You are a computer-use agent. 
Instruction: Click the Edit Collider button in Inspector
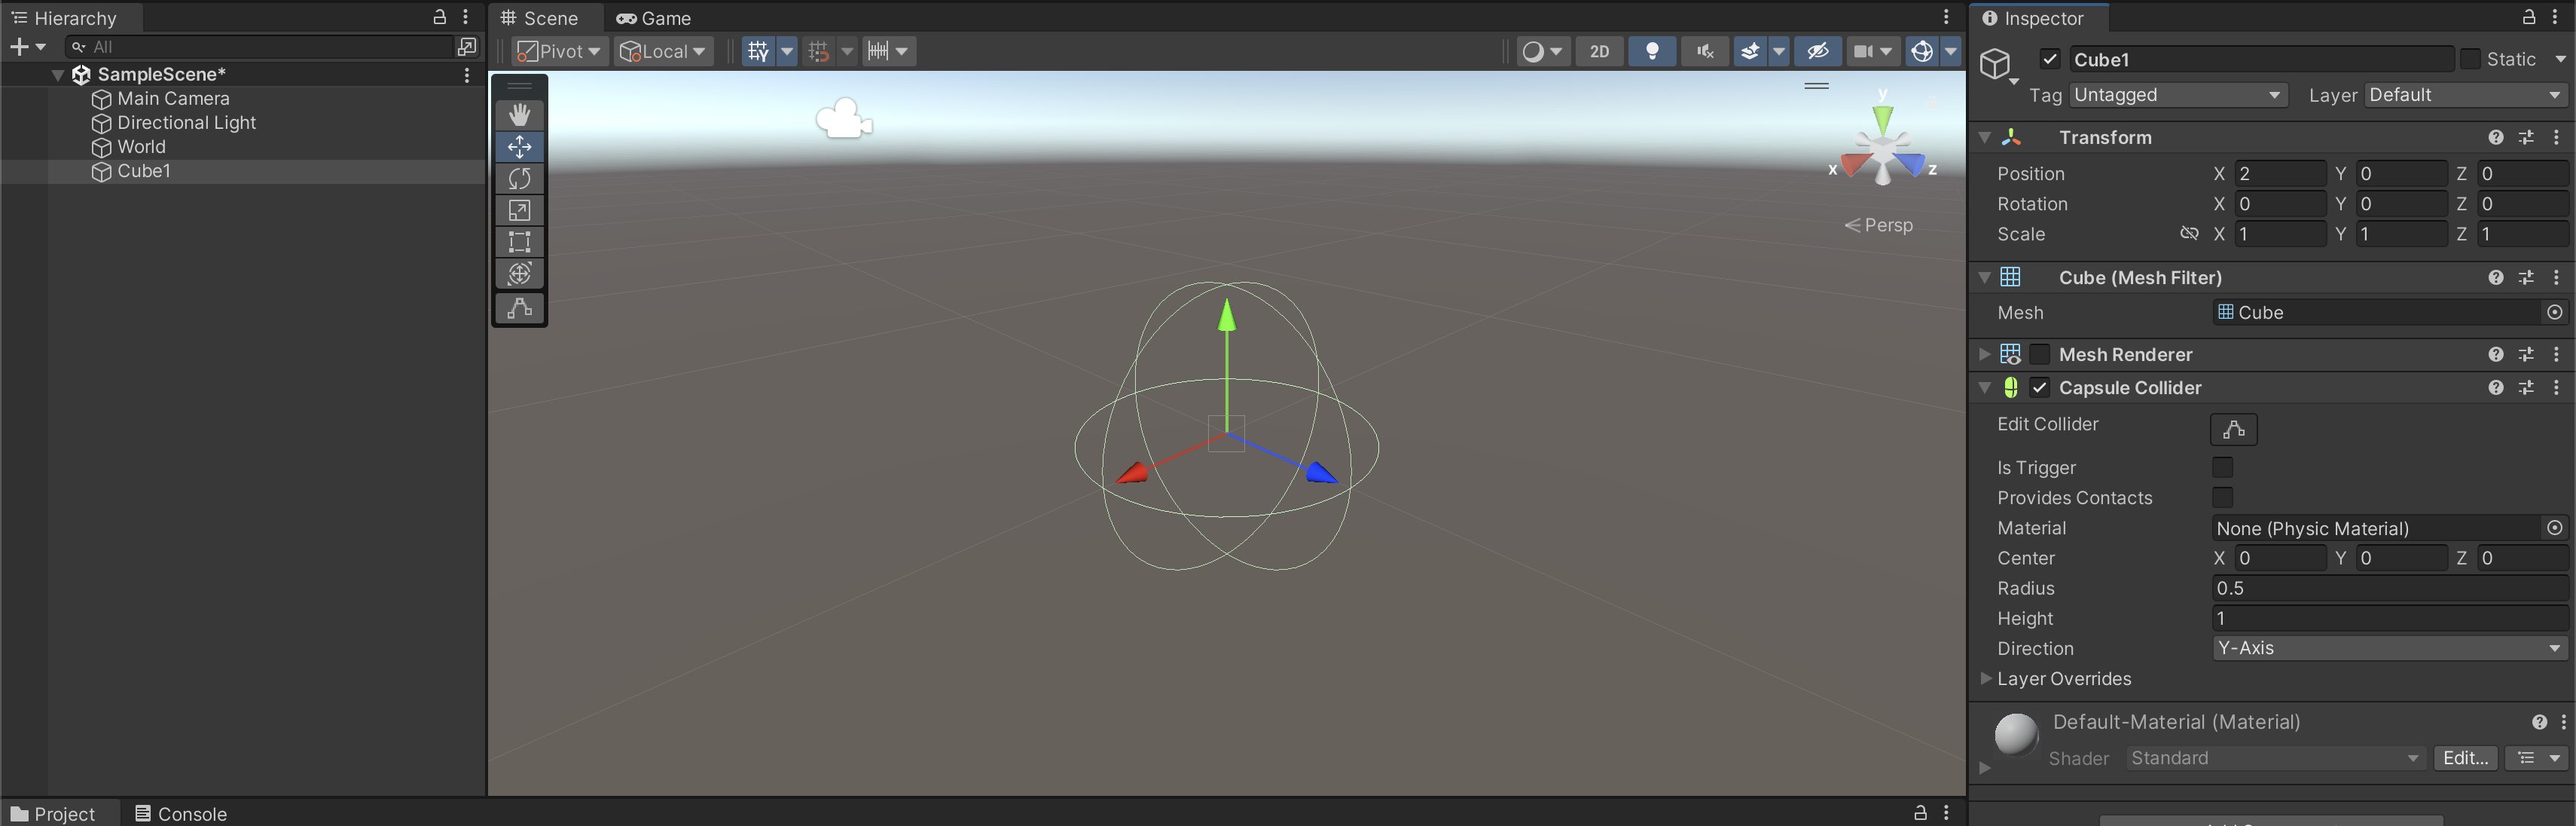[x=2233, y=429]
